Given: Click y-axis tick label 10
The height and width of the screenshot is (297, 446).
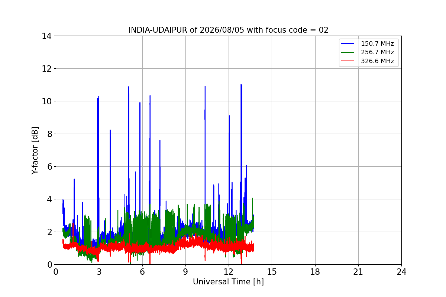Looking at the screenshot, I should tap(47, 101).
